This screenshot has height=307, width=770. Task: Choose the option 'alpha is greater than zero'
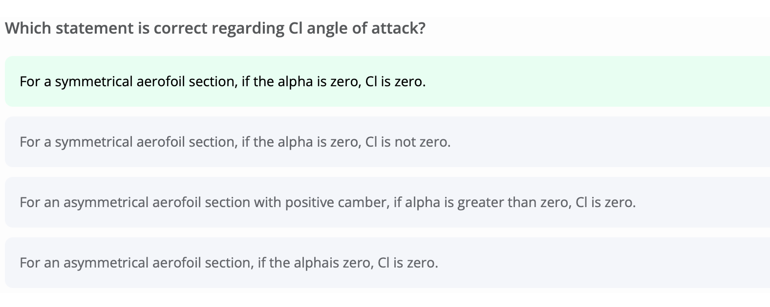(387, 202)
